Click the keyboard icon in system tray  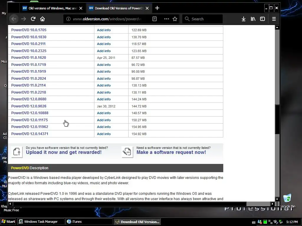254,222
